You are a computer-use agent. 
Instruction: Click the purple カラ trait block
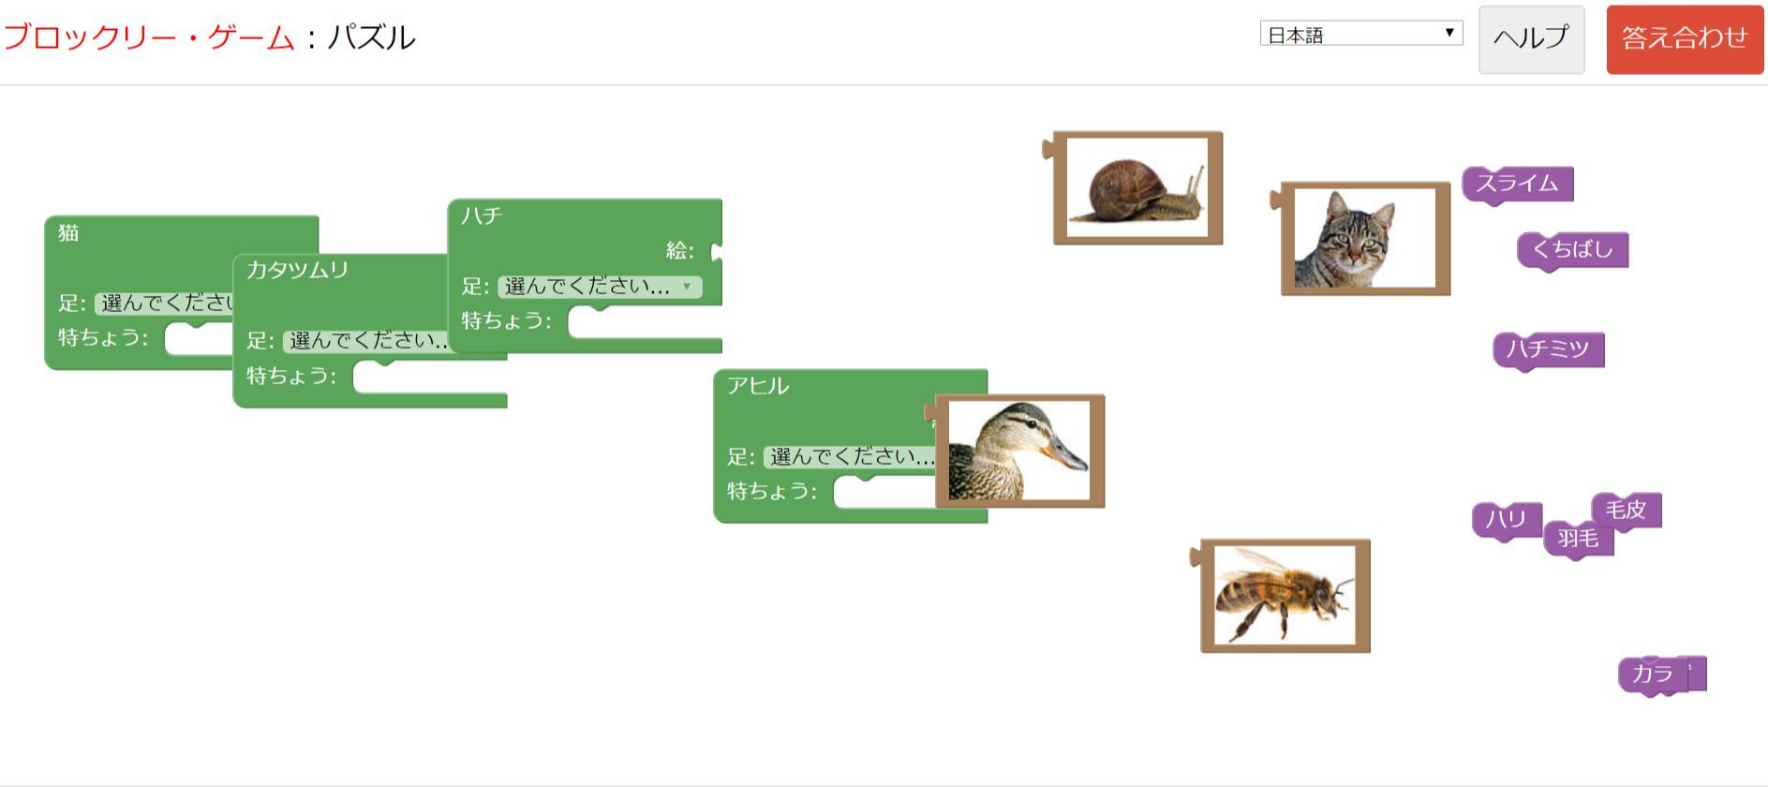(1651, 675)
